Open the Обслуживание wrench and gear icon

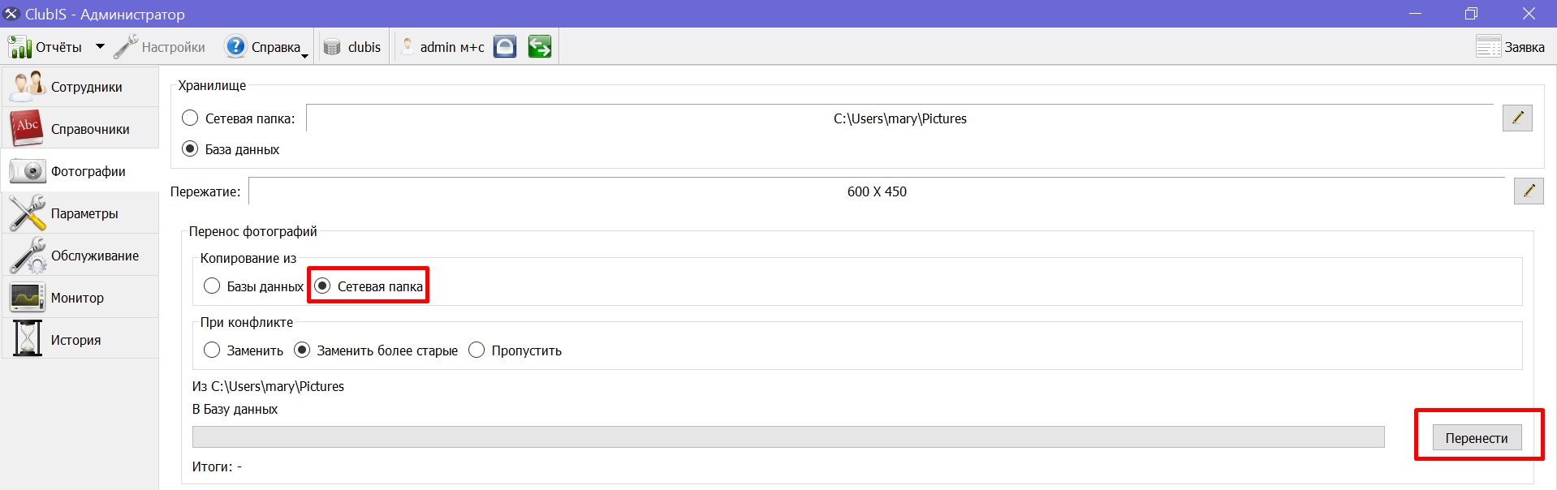tap(28, 256)
